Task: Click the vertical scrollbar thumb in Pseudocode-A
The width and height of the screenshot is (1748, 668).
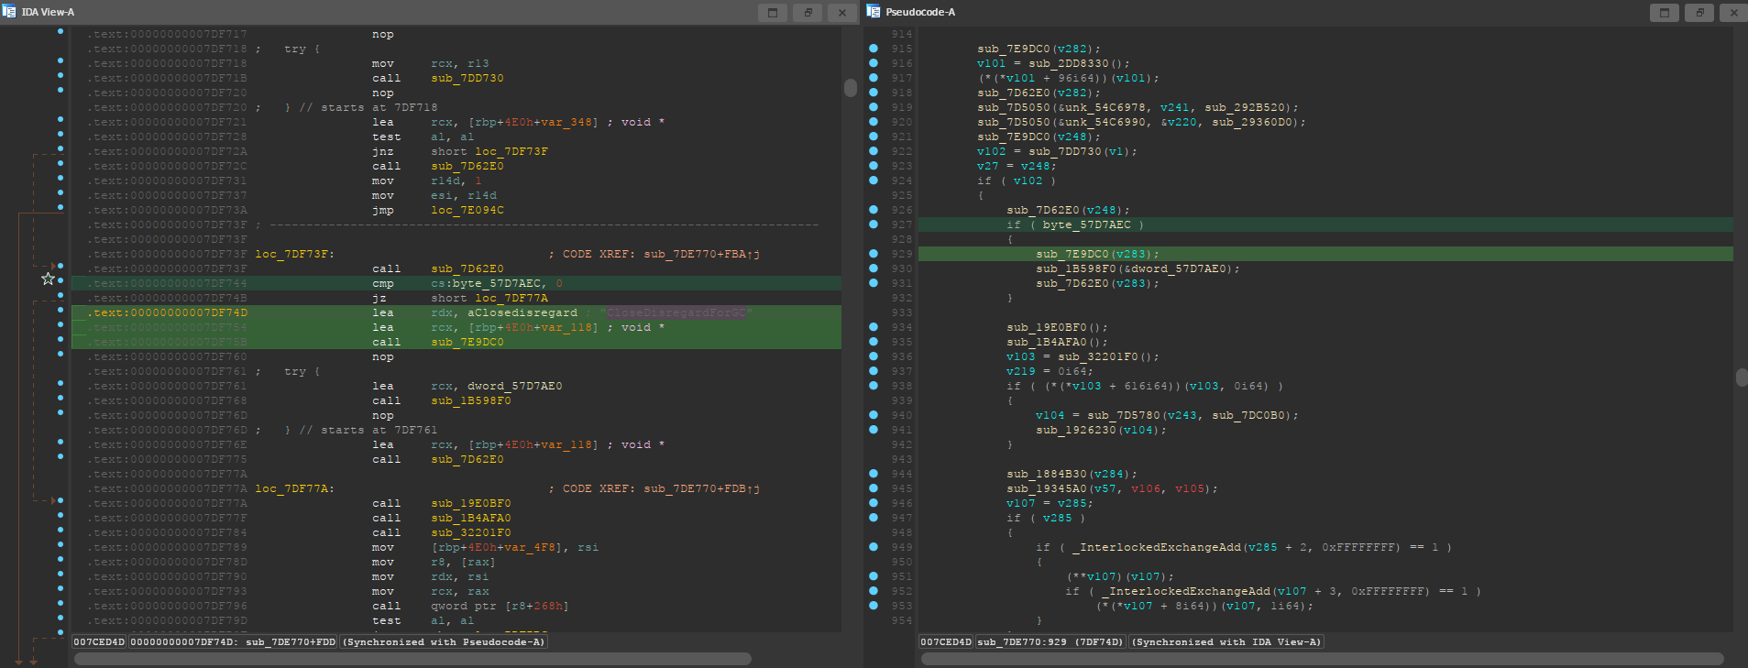Action: [1742, 378]
